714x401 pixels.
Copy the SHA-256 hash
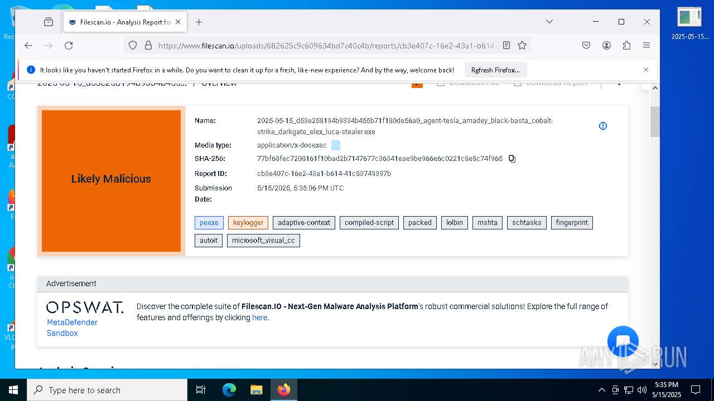tap(512, 159)
